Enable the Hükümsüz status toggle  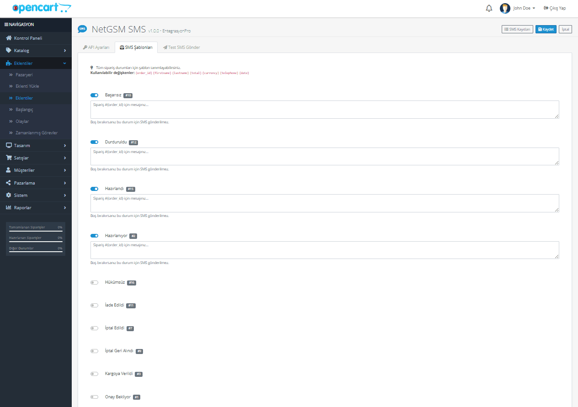95,282
